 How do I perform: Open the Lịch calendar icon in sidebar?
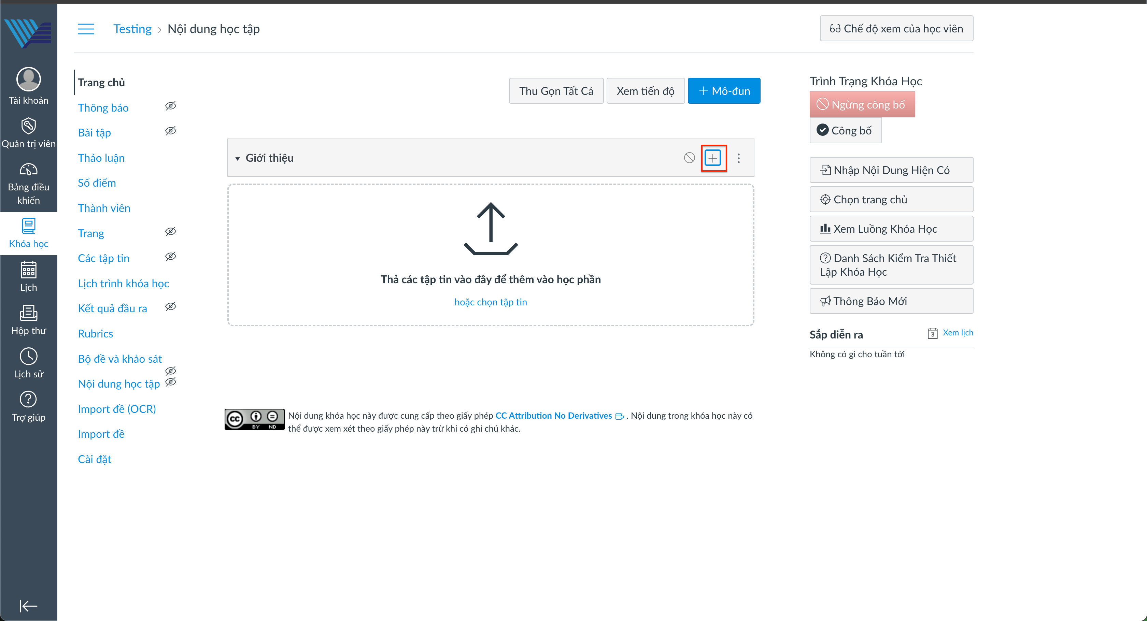click(28, 270)
